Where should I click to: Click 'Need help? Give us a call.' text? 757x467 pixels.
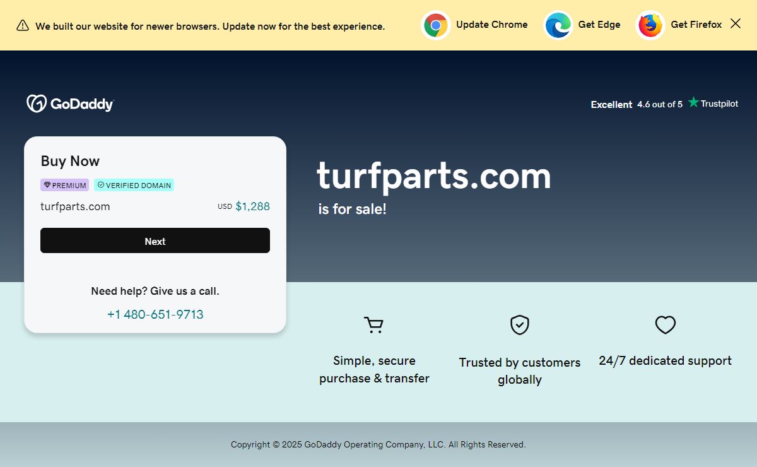coord(155,291)
